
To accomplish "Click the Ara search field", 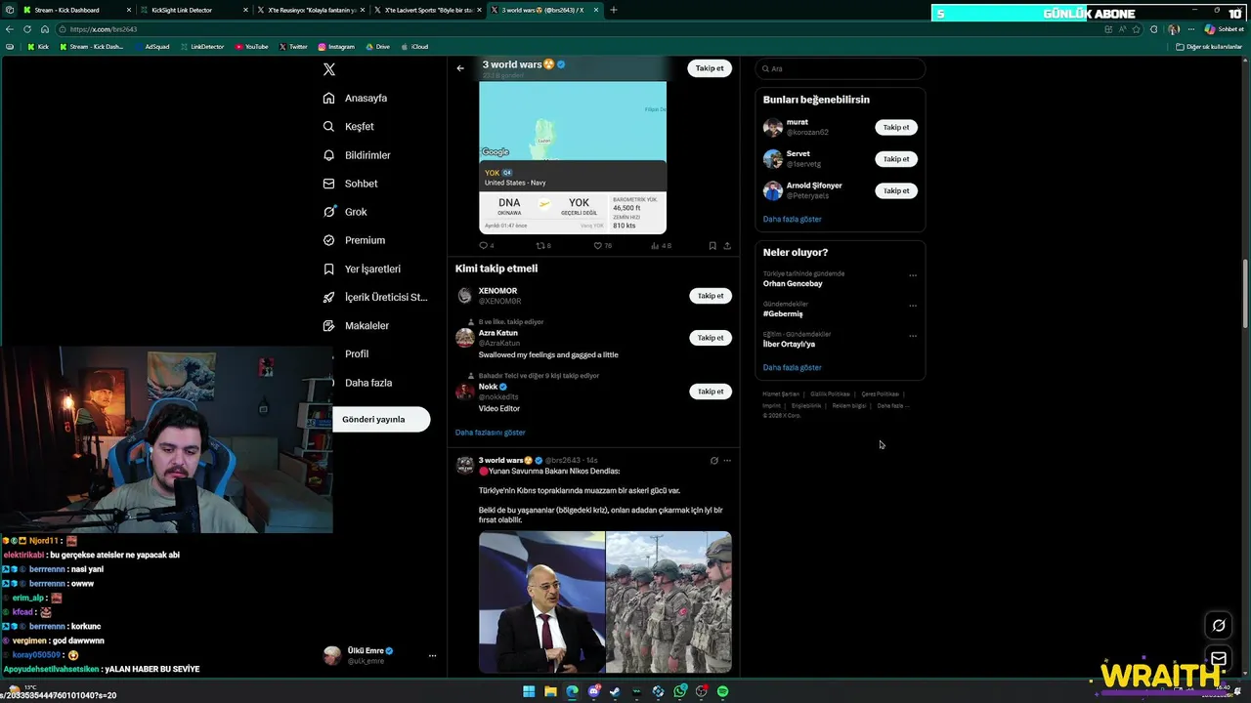I will 841,68.
